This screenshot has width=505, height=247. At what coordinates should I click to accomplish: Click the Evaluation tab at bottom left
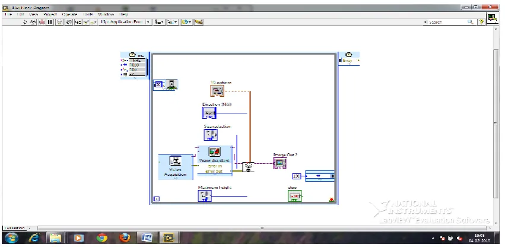(14, 228)
